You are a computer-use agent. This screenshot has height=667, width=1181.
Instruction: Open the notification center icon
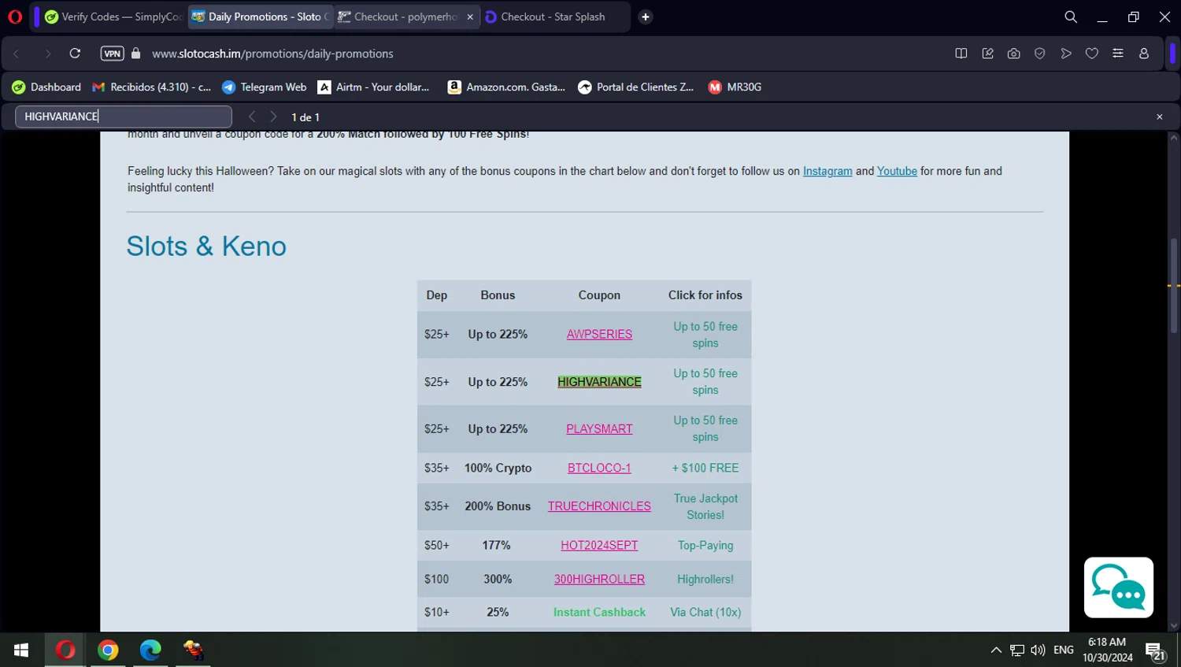[x=1156, y=651]
